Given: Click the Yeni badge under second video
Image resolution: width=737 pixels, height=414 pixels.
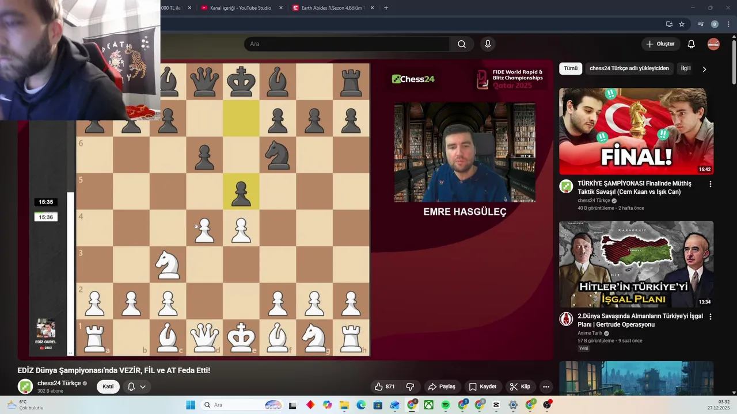Looking at the screenshot, I should pyautogui.click(x=584, y=348).
